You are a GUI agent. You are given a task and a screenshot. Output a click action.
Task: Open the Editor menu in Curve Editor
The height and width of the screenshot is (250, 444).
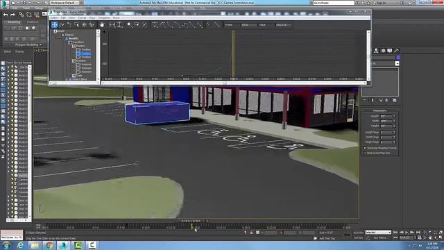(54, 18)
